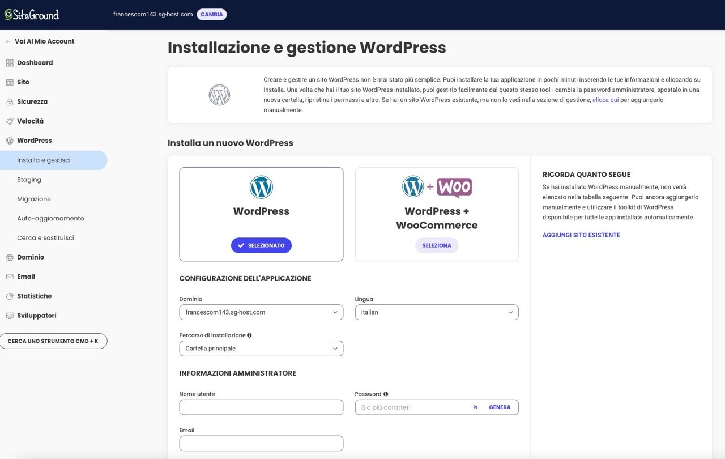This screenshot has width=725, height=459.
Task: Click the AGGIUNGI SITO ESISTENTE link
Action: 581,235
